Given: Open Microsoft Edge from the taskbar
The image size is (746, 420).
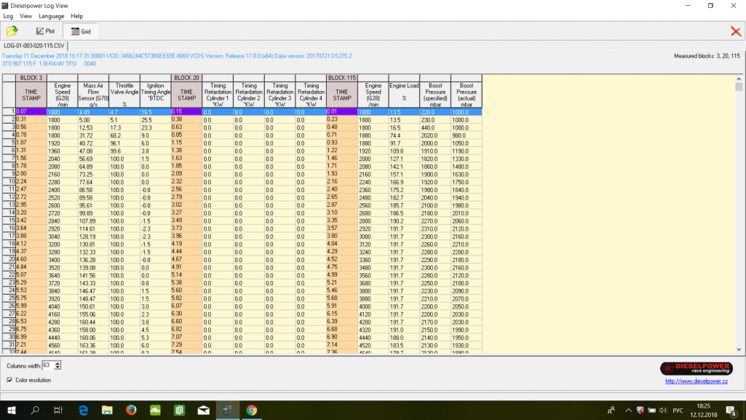Looking at the screenshot, I should [x=83, y=411].
